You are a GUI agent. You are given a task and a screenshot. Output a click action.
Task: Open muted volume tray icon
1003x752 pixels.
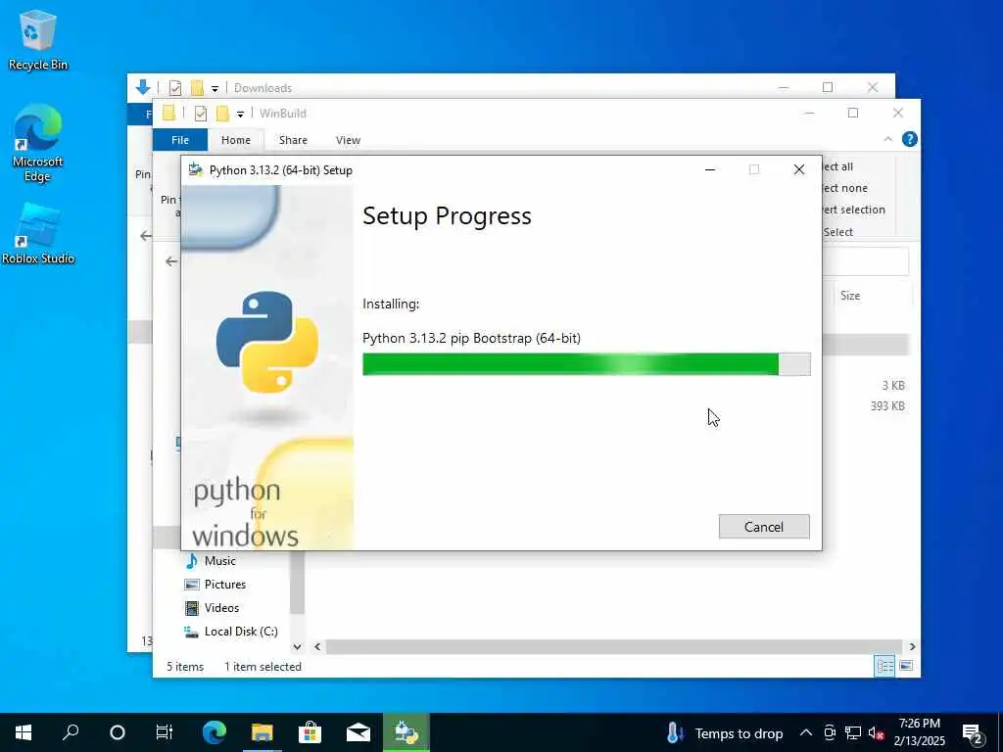click(x=877, y=732)
